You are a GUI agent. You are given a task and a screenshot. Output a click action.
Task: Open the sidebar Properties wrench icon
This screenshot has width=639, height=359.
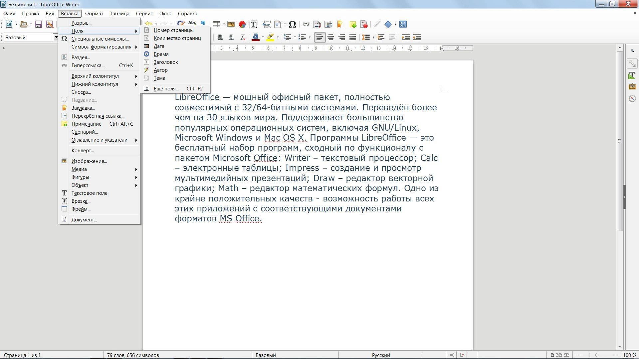tap(632, 63)
